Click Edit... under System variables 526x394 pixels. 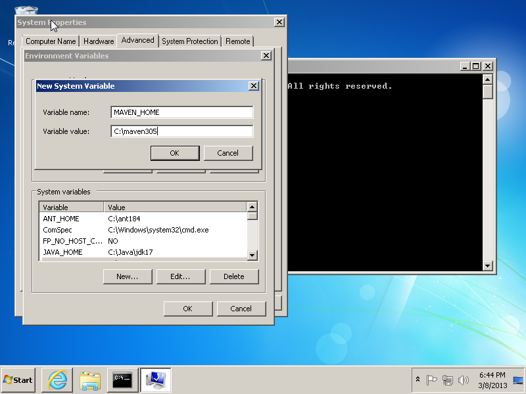coord(180,276)
